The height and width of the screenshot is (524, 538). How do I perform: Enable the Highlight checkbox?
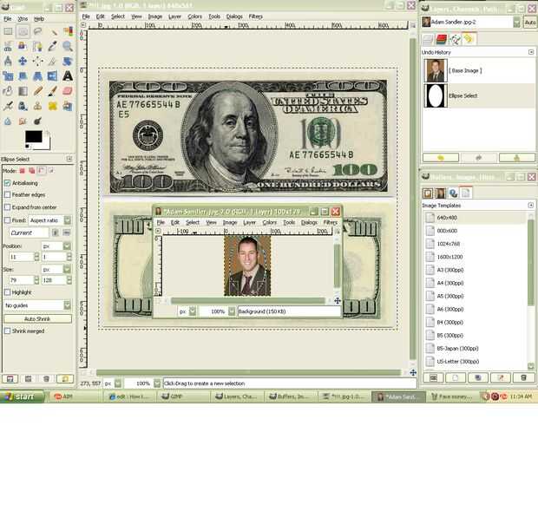[7, 292]
